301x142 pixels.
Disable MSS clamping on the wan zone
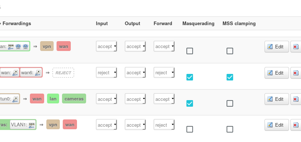(x=230, y=77)
